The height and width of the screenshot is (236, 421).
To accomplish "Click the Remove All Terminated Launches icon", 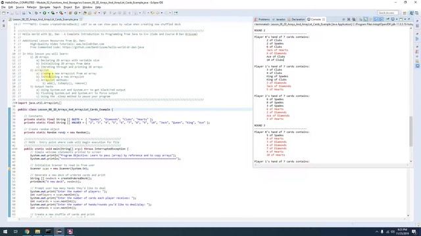I will [x=354, y=19].
